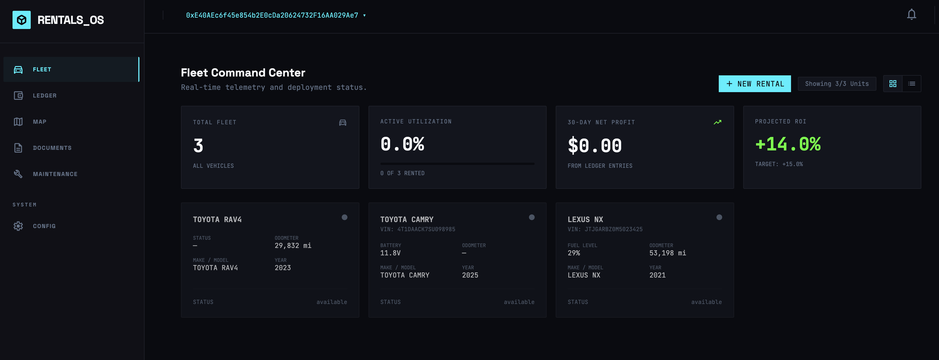This screenshot has height=360, width=939.
Task: Click the Active Utilization progress bar
Action: (x=457, y=164)
